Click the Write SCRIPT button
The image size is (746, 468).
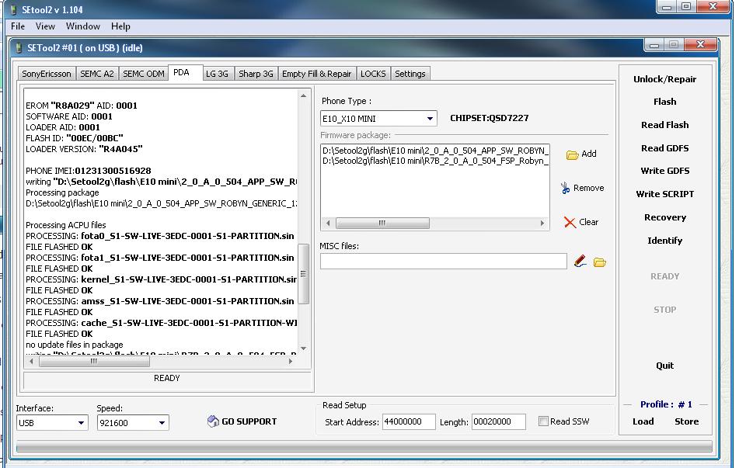pos(664,194)
